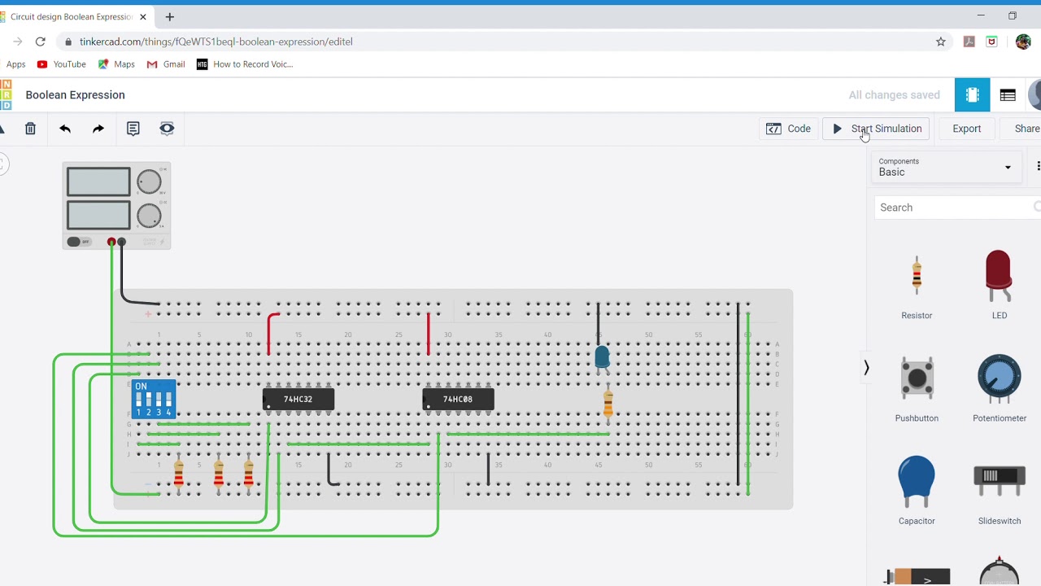Adjust power supply voltage knob
This screenshot has height=586, width=1041.
149,182
